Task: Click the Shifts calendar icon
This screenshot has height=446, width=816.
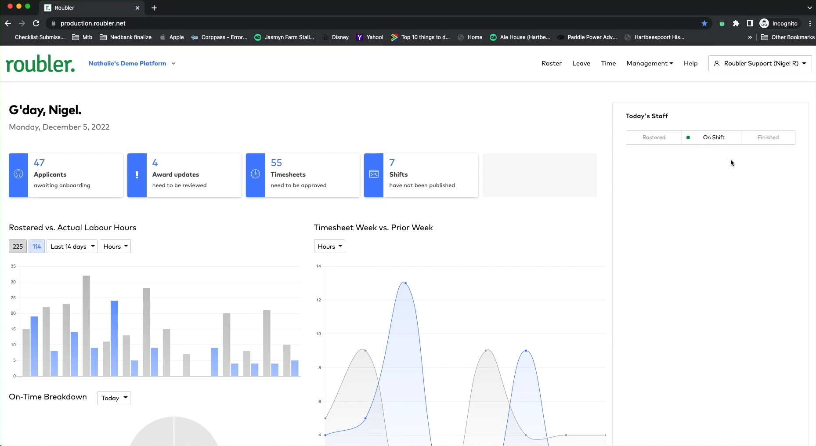Action: point(374,174)
